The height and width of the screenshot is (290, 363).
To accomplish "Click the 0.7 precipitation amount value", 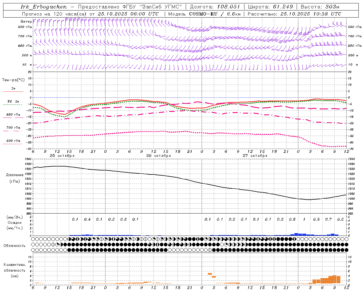I will tap(328, 219).
